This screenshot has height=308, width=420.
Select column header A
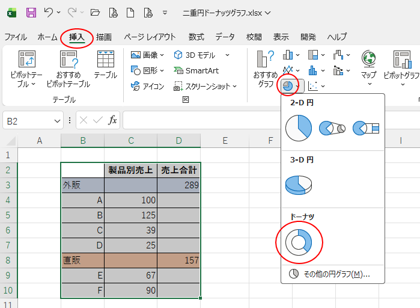(x=40, y=140)
